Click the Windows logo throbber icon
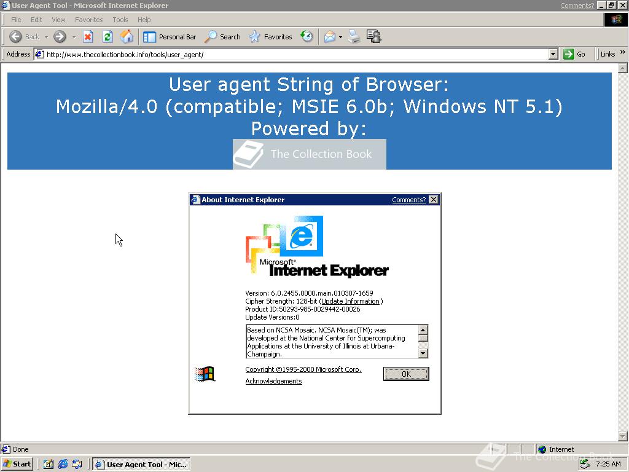This screenshot has height=472, width=629. coord(615,20)
